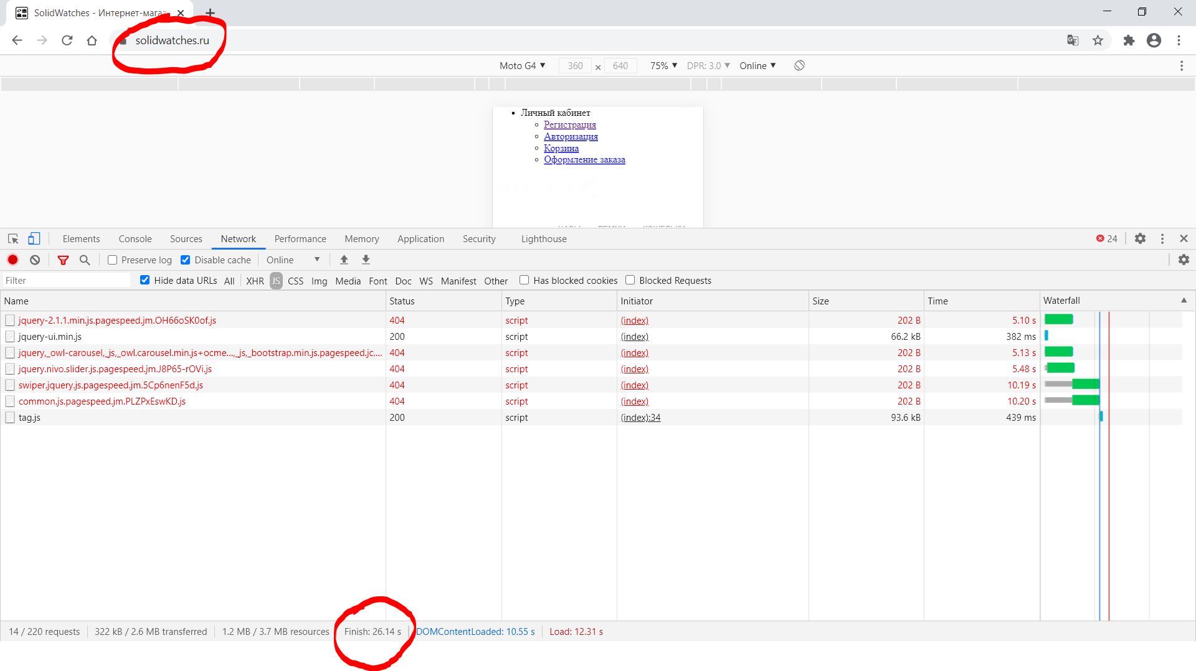Image resolution: width=1196 pixels, height=671 pixels.
Task: Click the Регистрация link
Action: click(570, 124)
